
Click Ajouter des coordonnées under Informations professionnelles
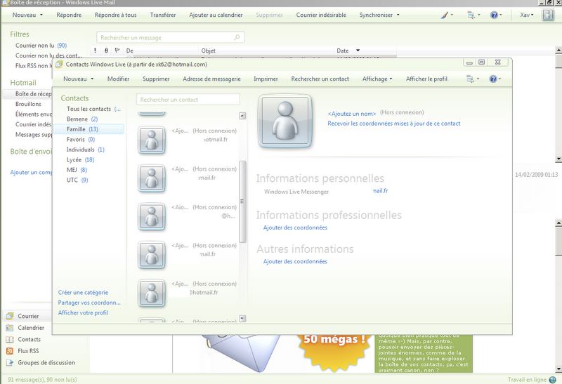pos(295,227)
